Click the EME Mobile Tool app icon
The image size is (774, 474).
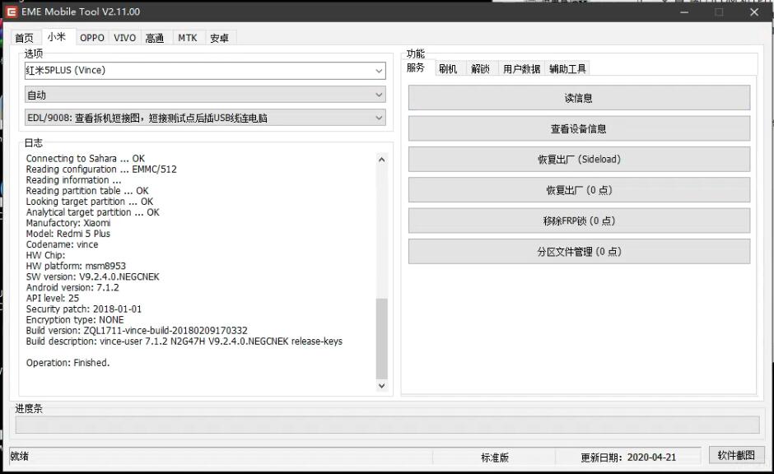[x=11, y=12]
